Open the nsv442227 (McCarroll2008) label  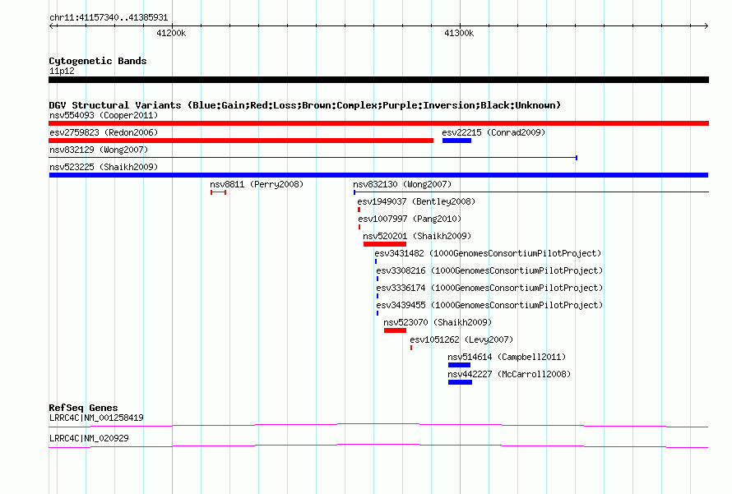509,374
